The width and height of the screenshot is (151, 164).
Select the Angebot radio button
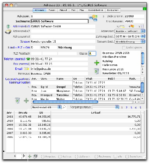coord(42,157)
